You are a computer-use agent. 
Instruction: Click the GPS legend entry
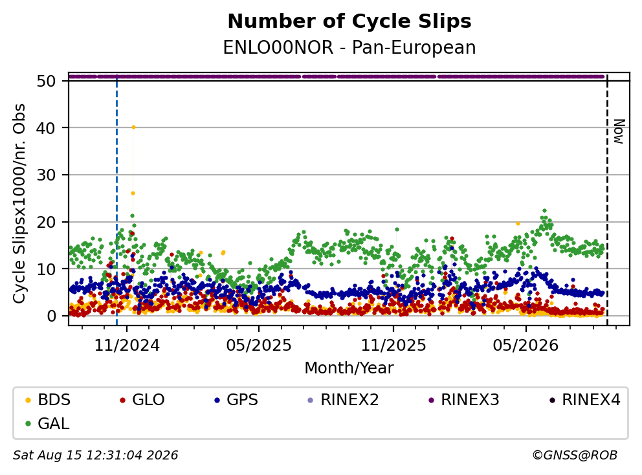point(236,400)
